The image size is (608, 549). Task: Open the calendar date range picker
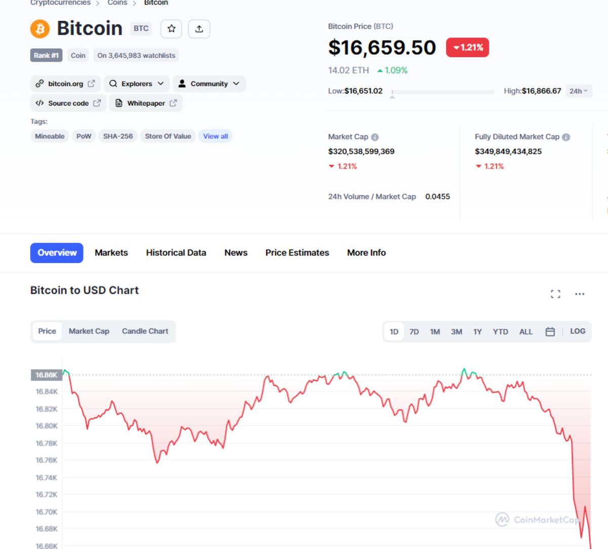[550, 332]
